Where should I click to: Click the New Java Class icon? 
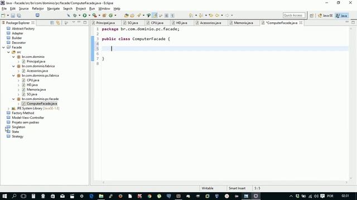click(111, 16)
